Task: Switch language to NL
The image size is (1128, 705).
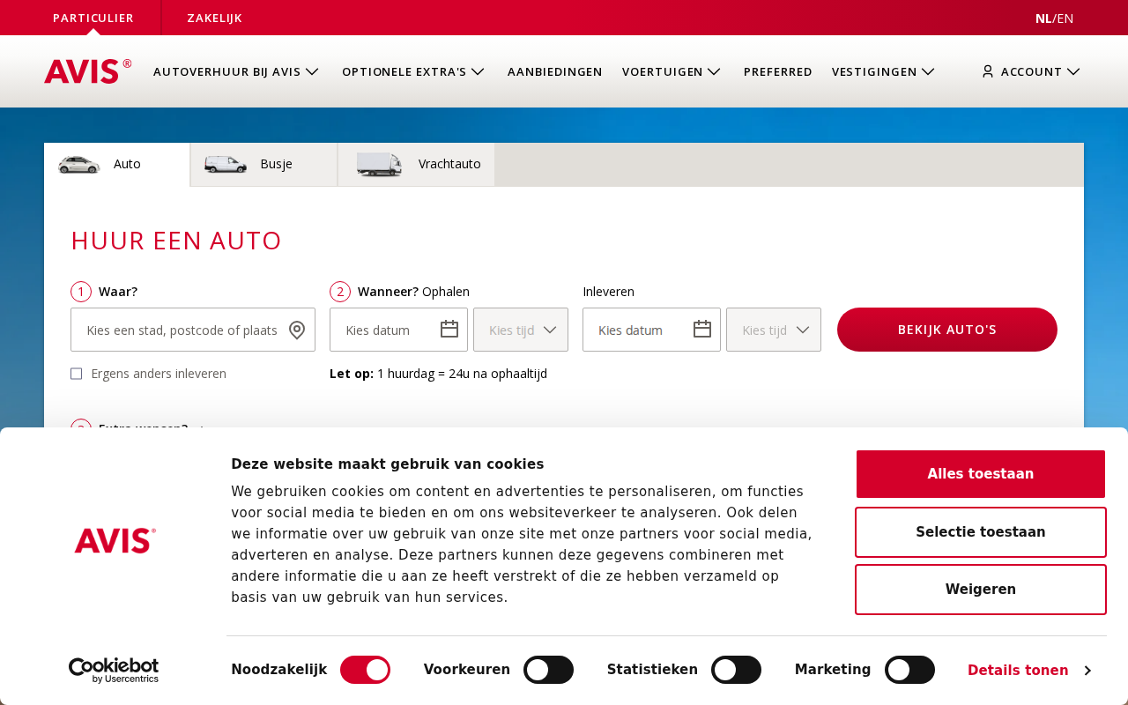Action: click(x=1043, y=18)
